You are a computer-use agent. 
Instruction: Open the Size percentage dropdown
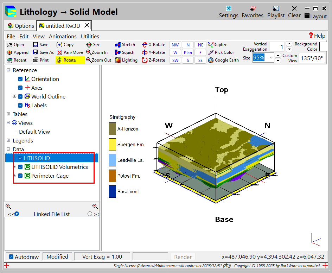(270, 58)
